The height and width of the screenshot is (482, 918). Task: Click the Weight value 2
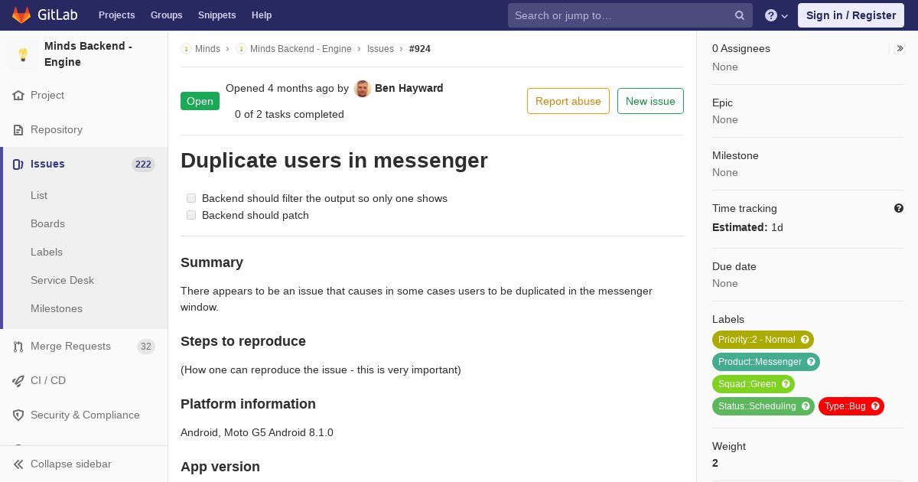pyautogui.click(x=715, y=463)
